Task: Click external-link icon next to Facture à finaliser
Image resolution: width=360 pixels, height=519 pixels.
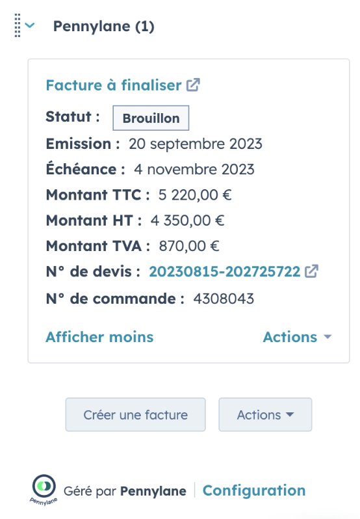Action: click(x=193, y=85)
